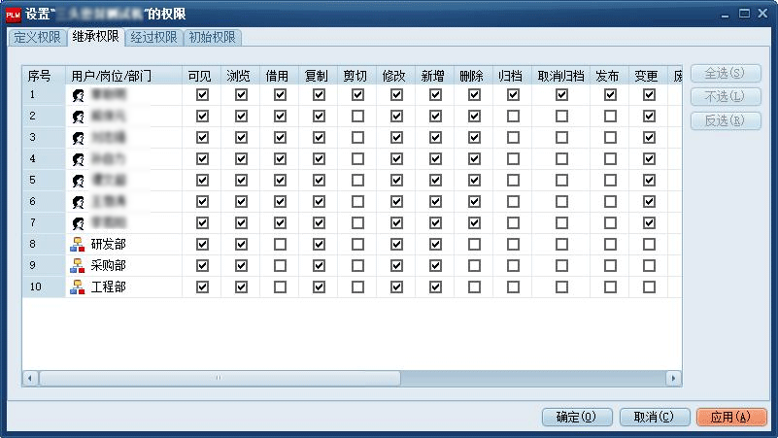Click the 用户/岗位/部门 column header
The width and height of the screenshot is (778, 438).
111,76
